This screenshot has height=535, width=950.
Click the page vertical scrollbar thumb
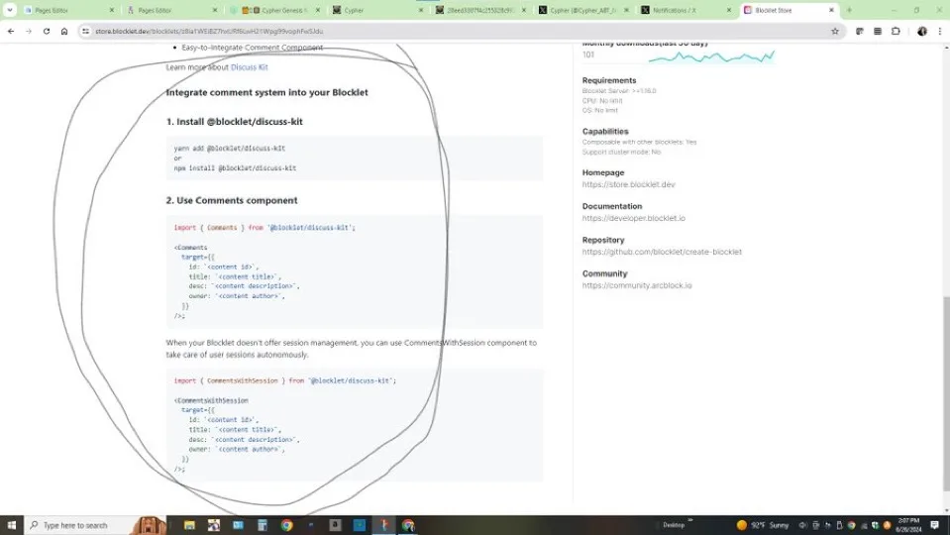946,392
